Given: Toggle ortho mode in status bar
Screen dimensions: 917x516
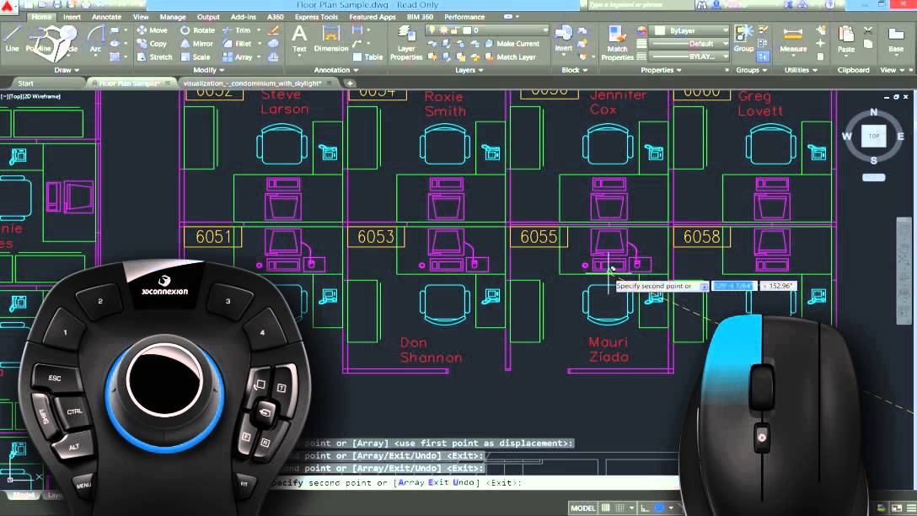Looking at the screenshot, I should pos(645,508).
